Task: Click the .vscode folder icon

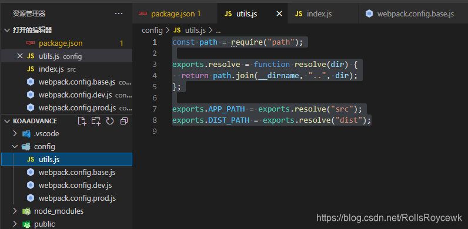Action: (x=26, y=134)
